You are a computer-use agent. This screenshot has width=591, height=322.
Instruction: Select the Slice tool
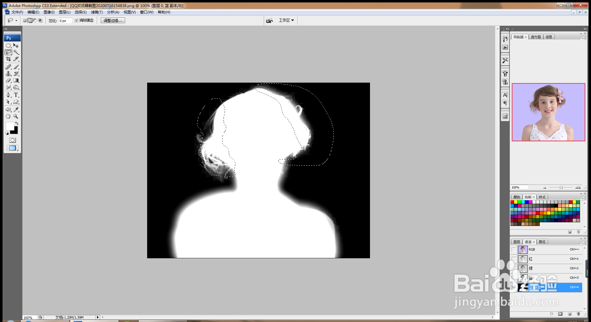click(16, 59)
